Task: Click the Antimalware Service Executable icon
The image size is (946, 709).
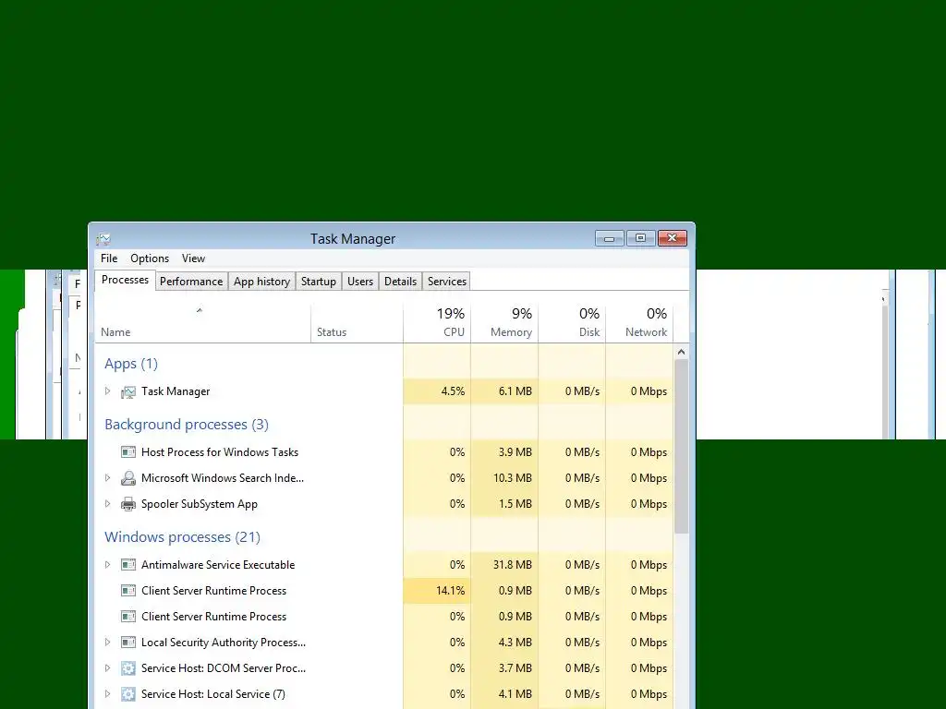Action: [127, 565]
